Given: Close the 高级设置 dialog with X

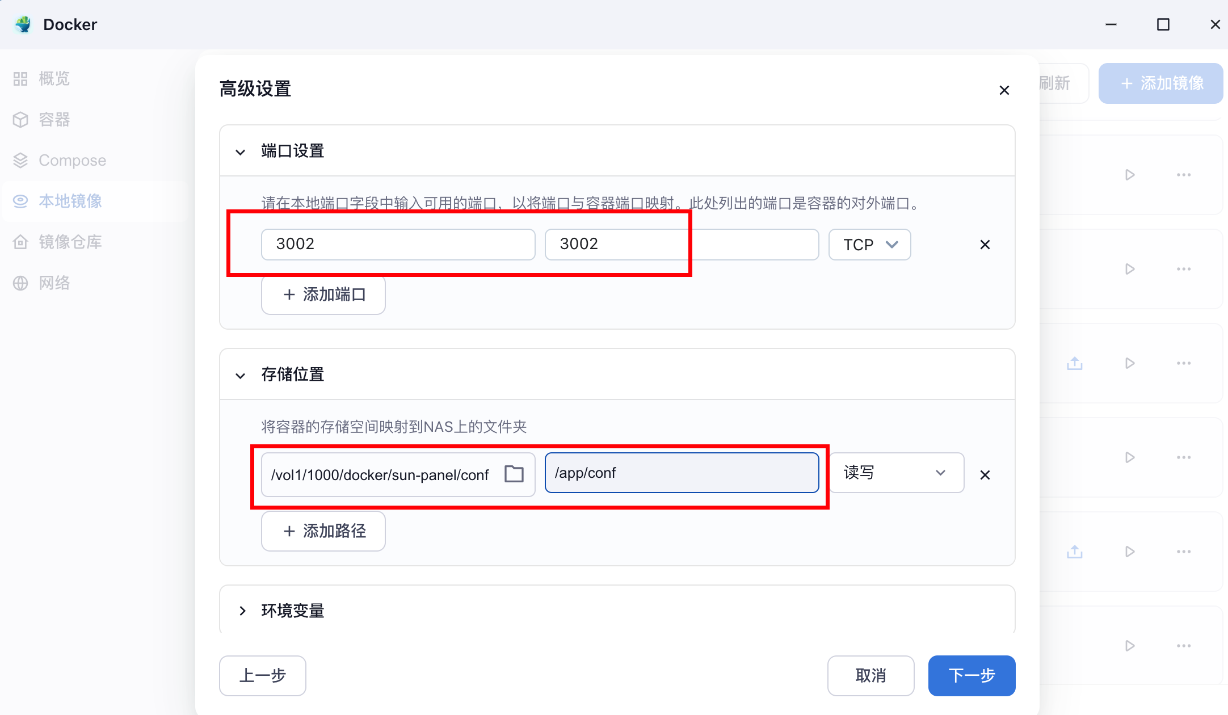Looking at the screenshot, I should (x=1004, y=90).
